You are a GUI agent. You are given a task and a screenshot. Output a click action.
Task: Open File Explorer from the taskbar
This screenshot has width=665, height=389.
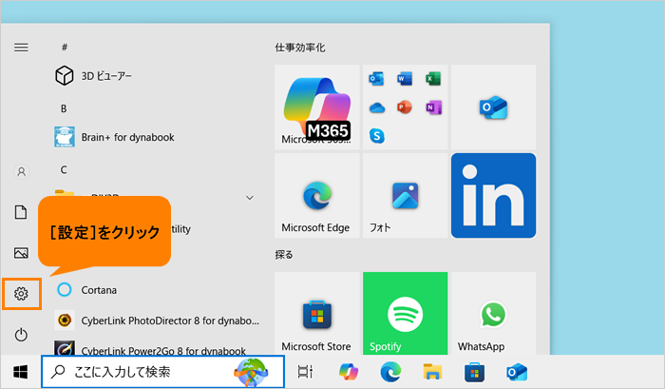pos(432,372)
